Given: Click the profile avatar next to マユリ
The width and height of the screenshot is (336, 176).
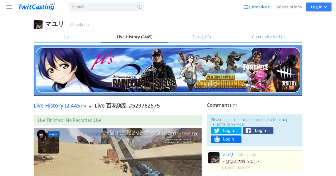Looking at the screenshot, I should pos(38,25).
